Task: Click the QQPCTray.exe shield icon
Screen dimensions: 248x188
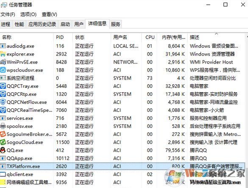Action: (x=3, y=86)
